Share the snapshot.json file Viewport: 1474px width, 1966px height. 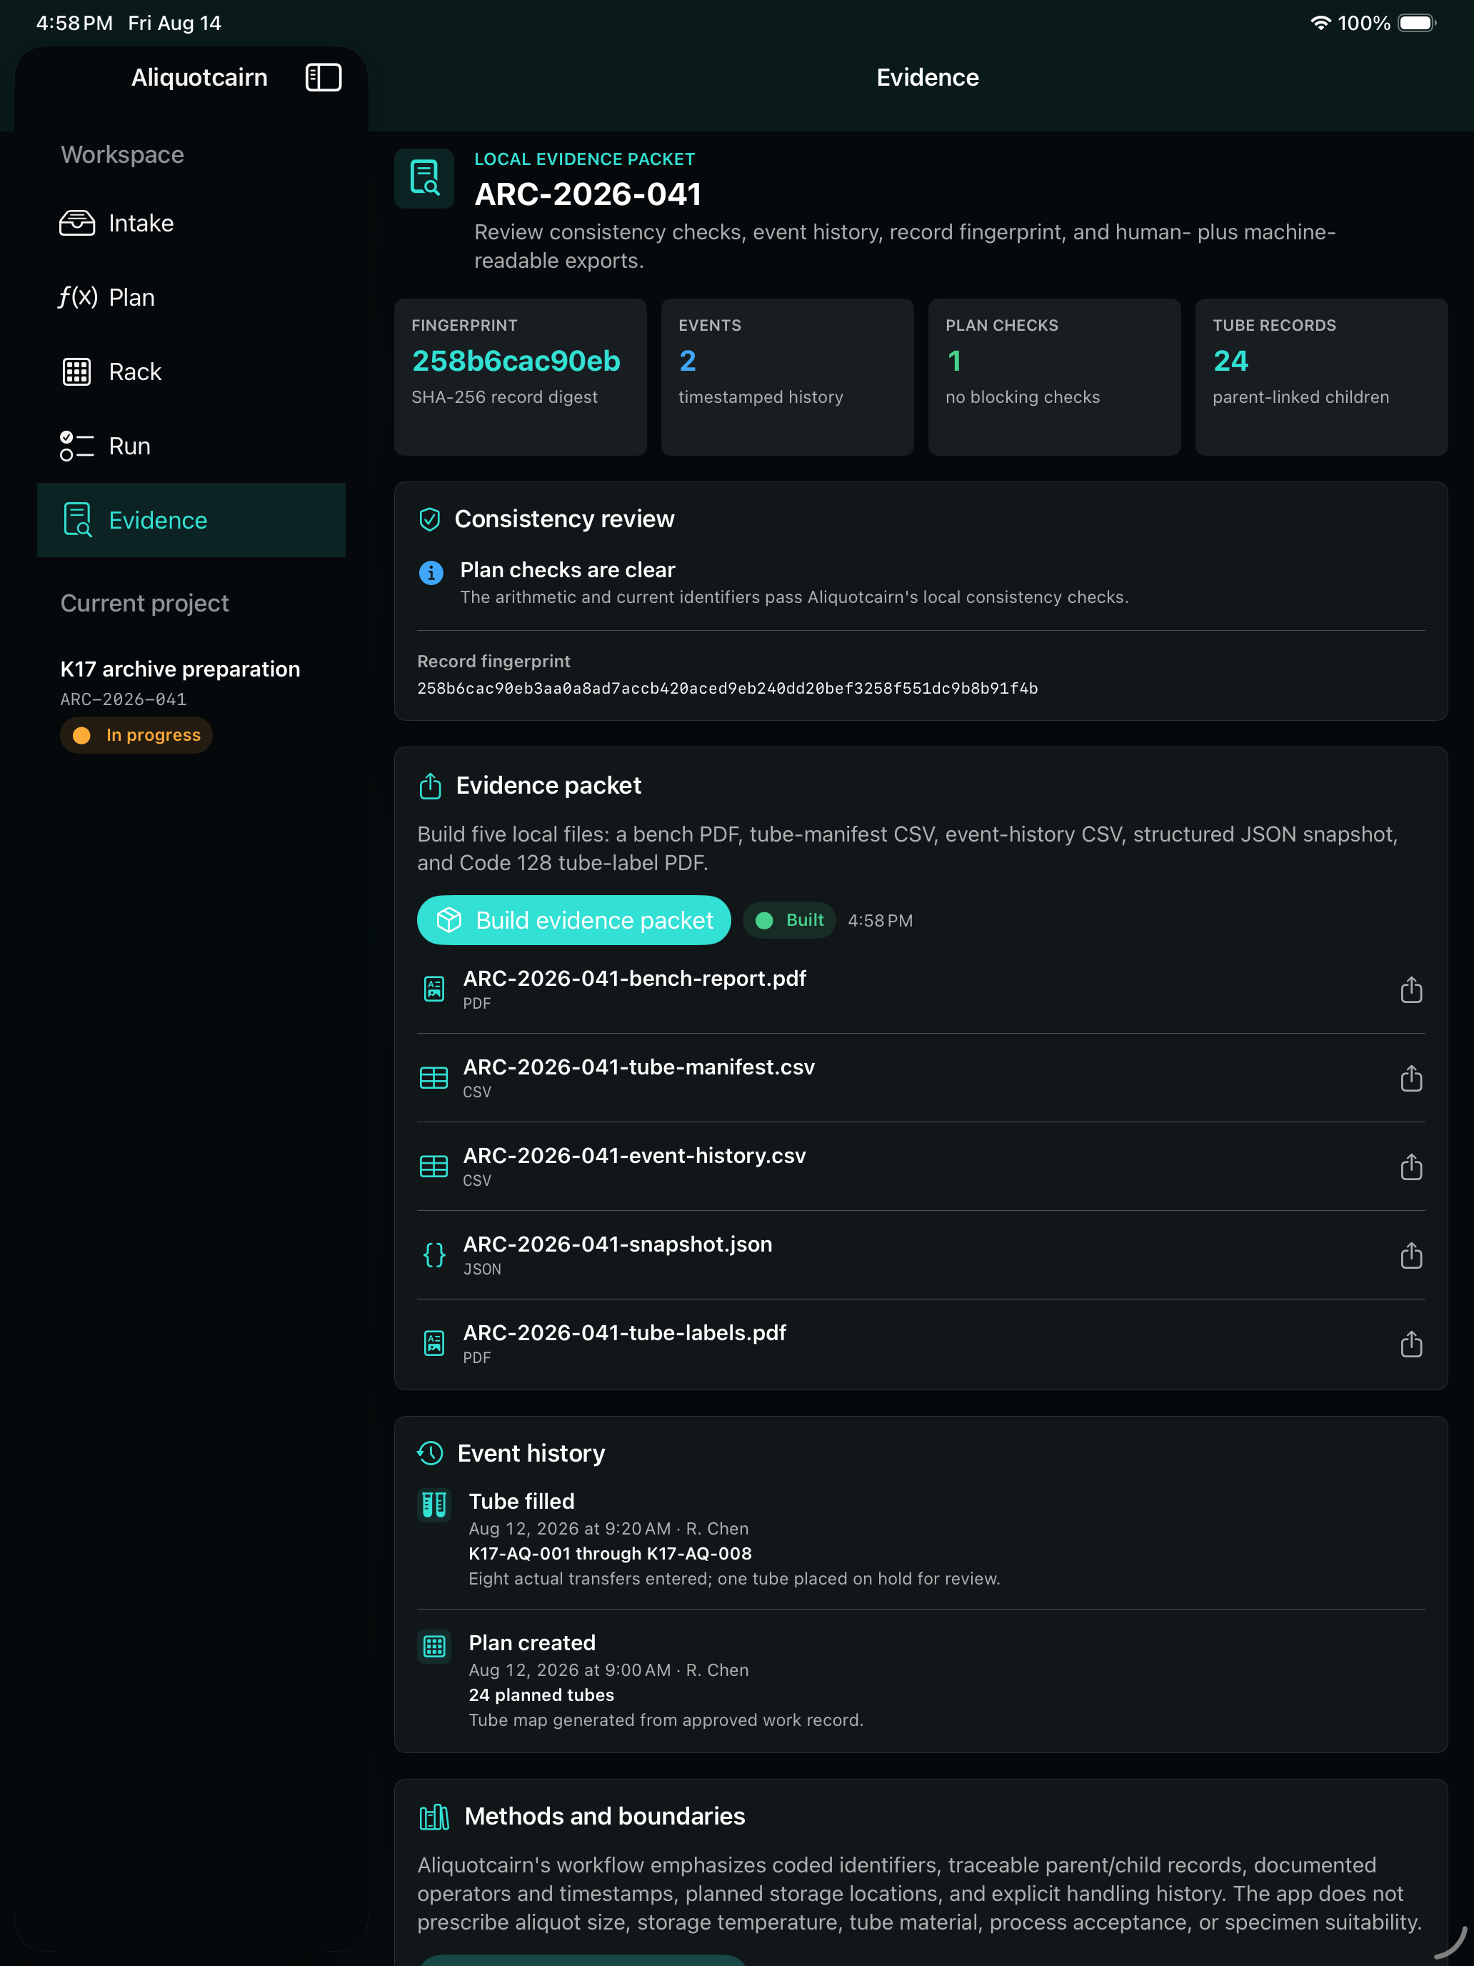pyautogui.click(x=1411, y=1256)
